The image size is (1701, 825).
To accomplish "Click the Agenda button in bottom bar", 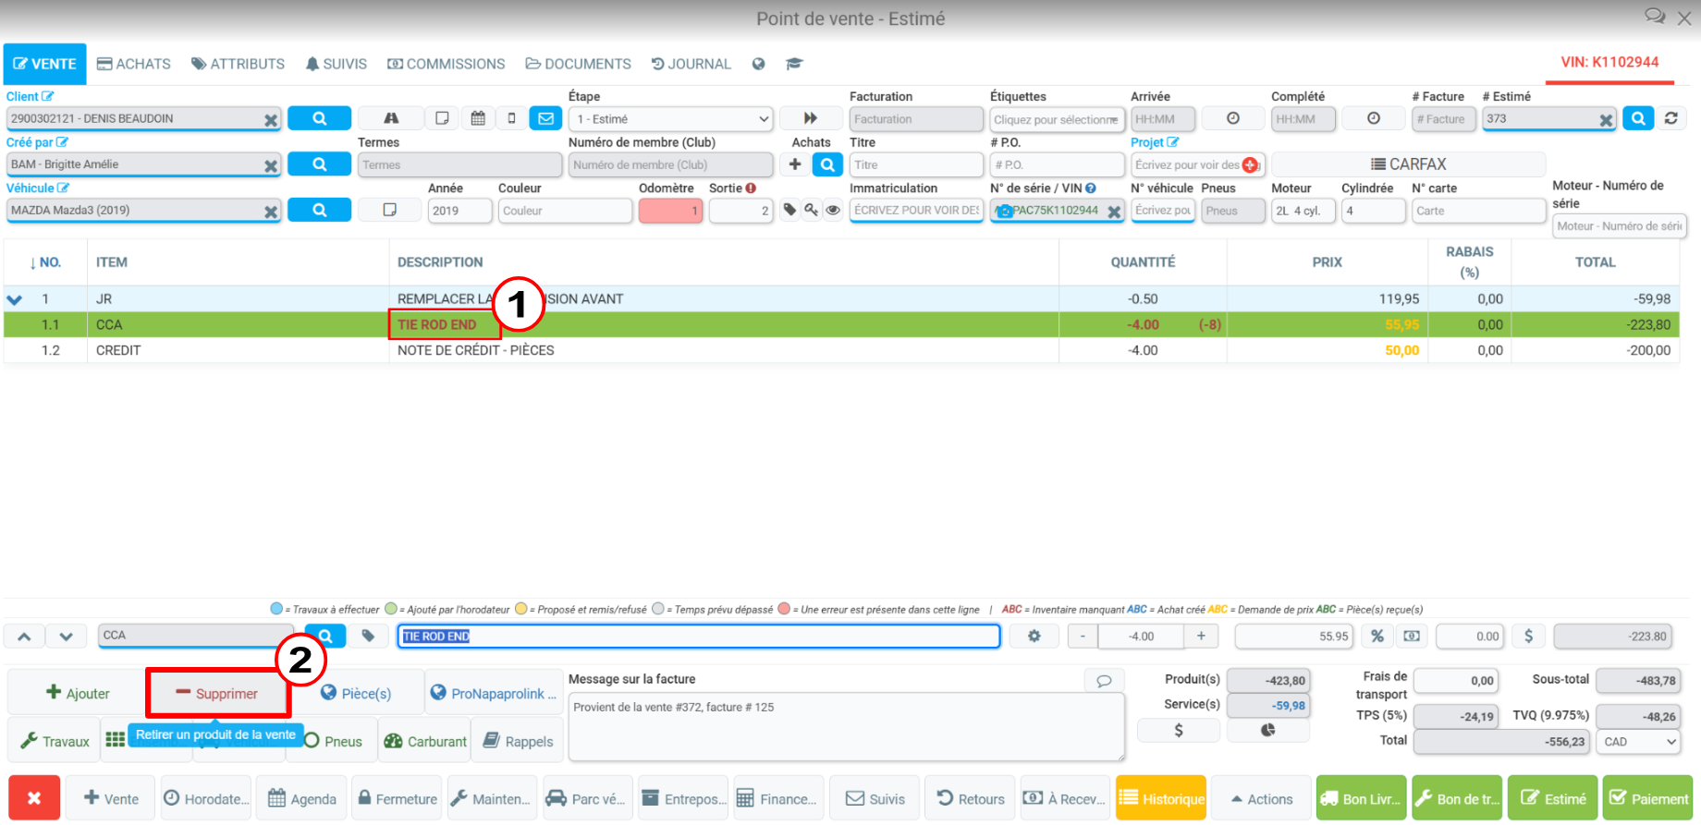I will click(x=302, y=798).
